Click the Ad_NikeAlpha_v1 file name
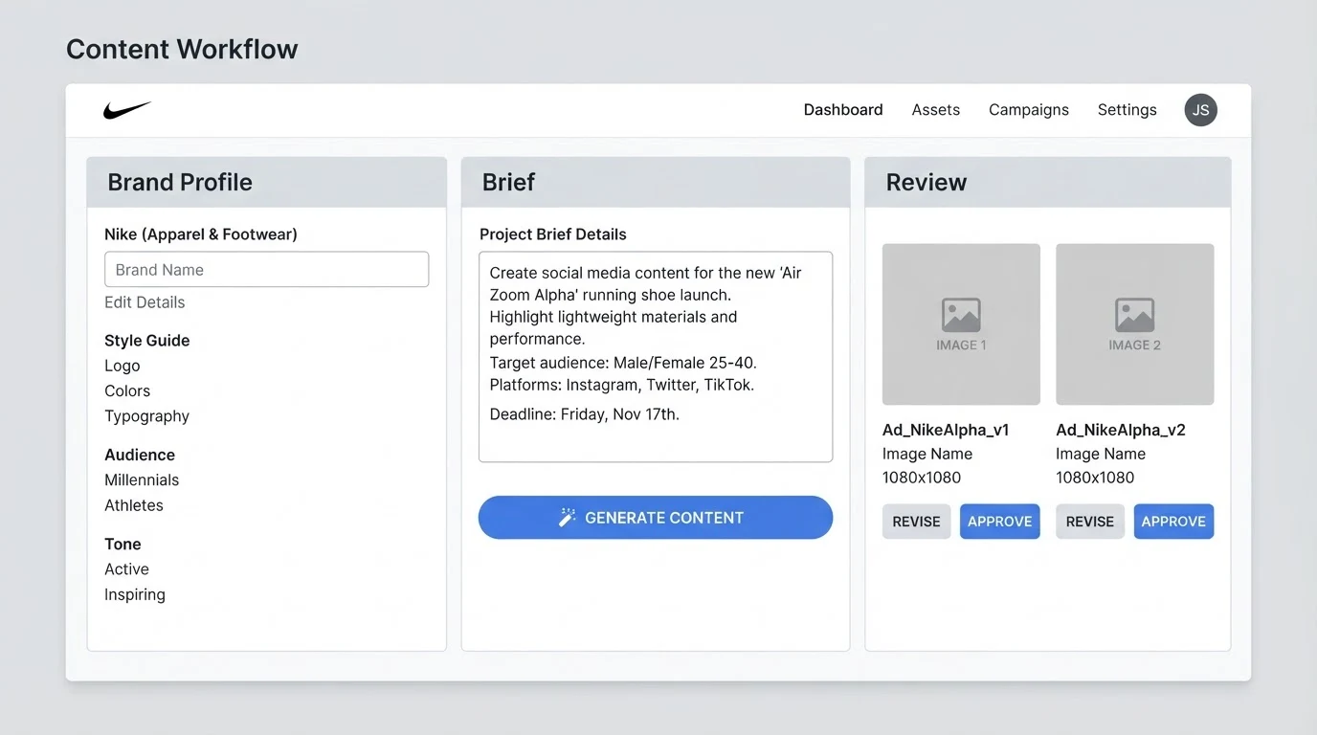The image size is (1317, 735). (x=946, y=430)
